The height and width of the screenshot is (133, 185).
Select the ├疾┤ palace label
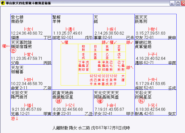point(111,29)
